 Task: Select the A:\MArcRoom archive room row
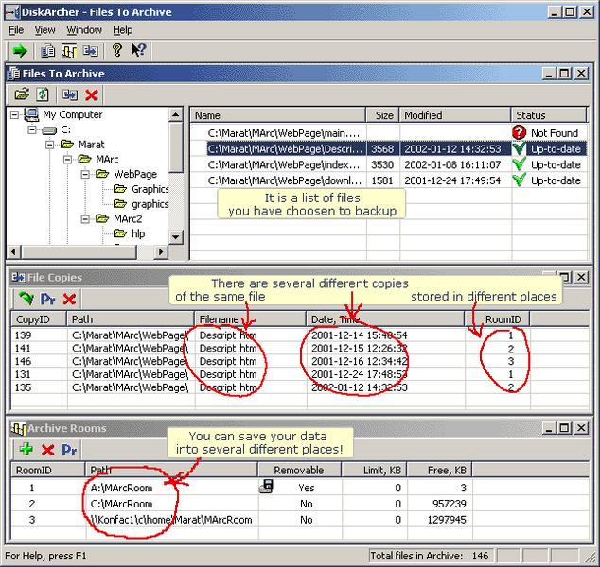coord(300,488)
